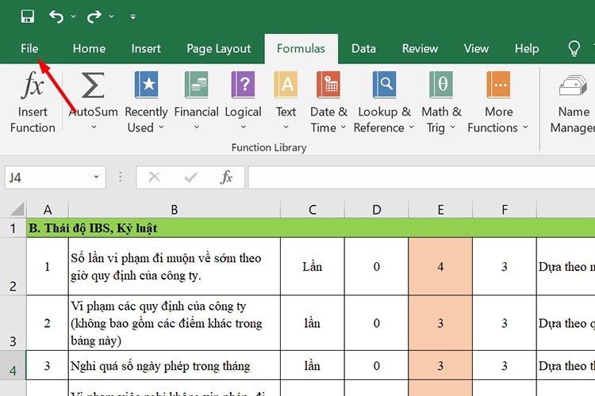Open the Financial functions icon
Viewport: 595px width, 396px height.
(x=196, y=84)
